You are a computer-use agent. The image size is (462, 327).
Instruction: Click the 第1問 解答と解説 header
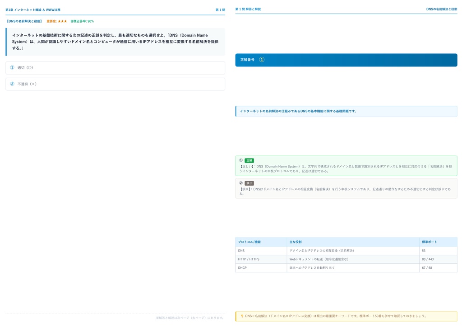click(248, 9)
